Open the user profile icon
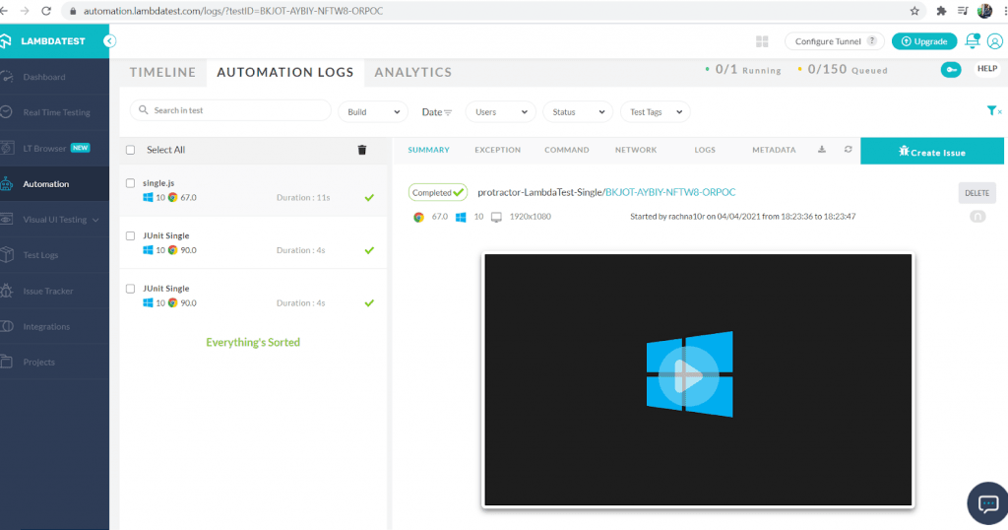 (x=994, y=41)
